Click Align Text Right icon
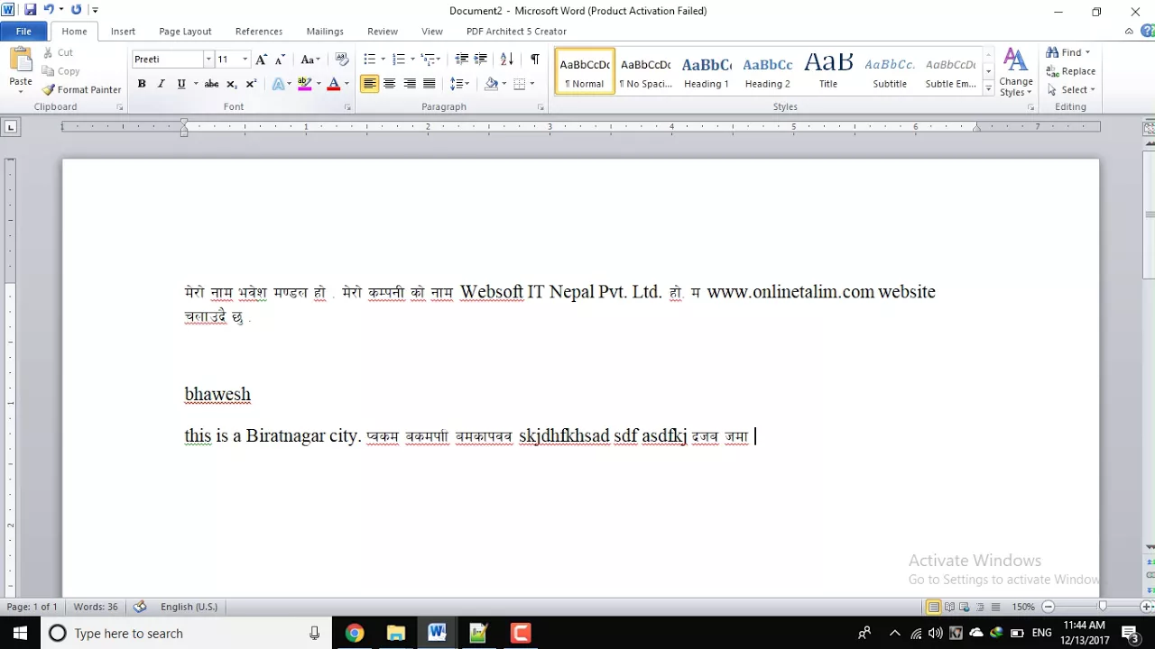This screenshot has height=649, width=1155. 410,84
